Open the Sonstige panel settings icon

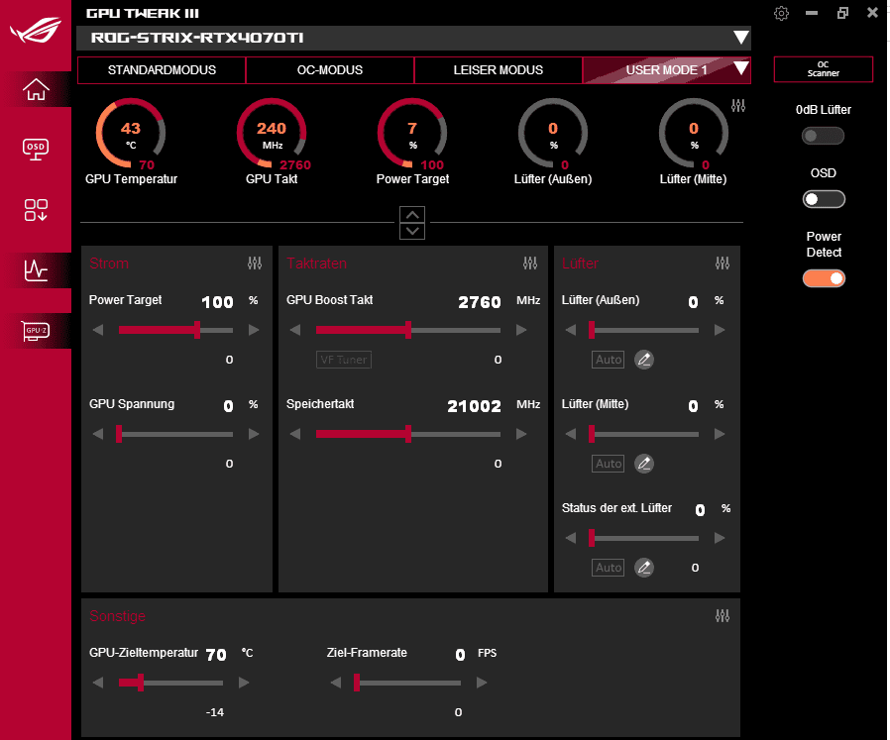click(x=723, y=616)
